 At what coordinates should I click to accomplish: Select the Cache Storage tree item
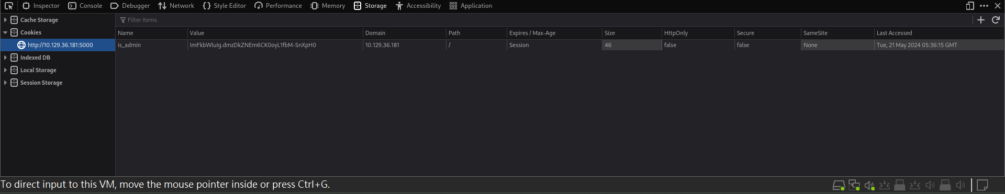tap(58, 20)
